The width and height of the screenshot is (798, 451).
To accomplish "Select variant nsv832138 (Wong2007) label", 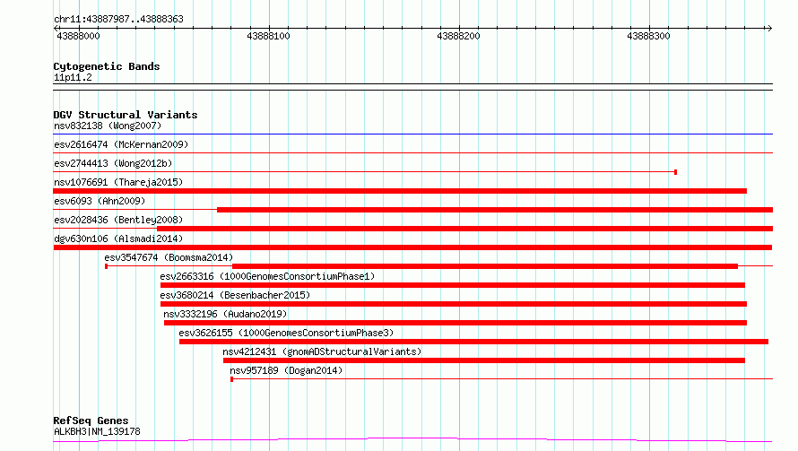I will point(108,126).
